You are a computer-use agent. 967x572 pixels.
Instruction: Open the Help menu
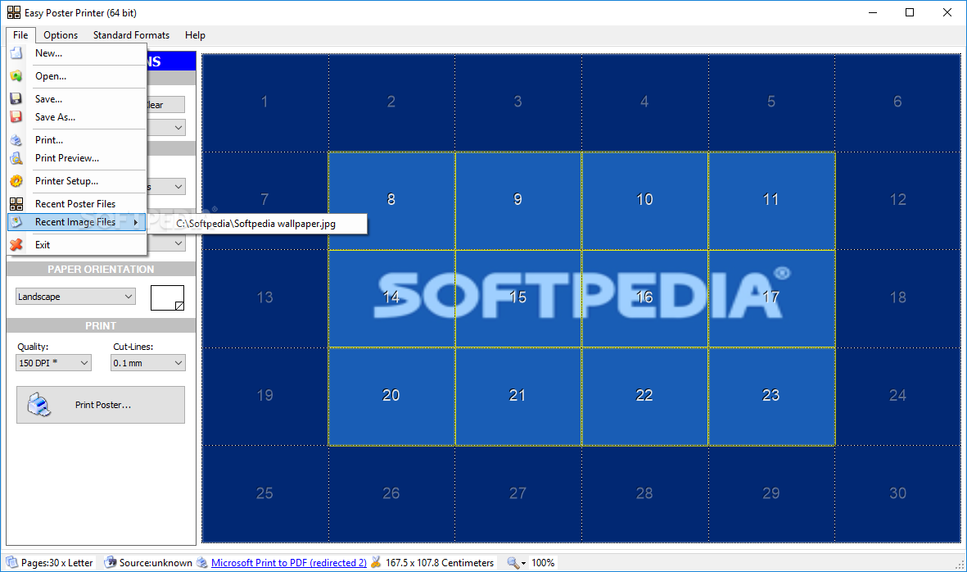click(x=195, y=35)
